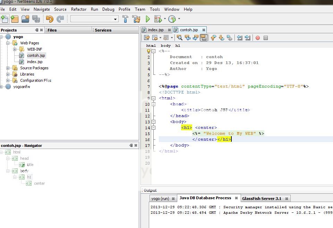This screenshot has height=228, width=333.
Task: Toggle the Highlight Search editor button
Action: pyautogui.click(x=204, y=38)
